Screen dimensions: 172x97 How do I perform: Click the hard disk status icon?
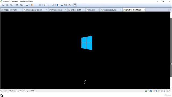[x=146, y=91]
